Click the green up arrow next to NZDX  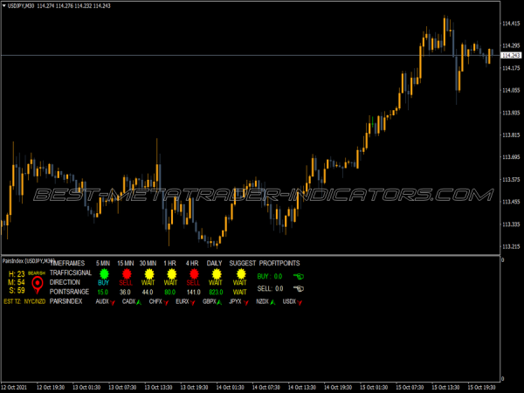click(x=272, y=302)
